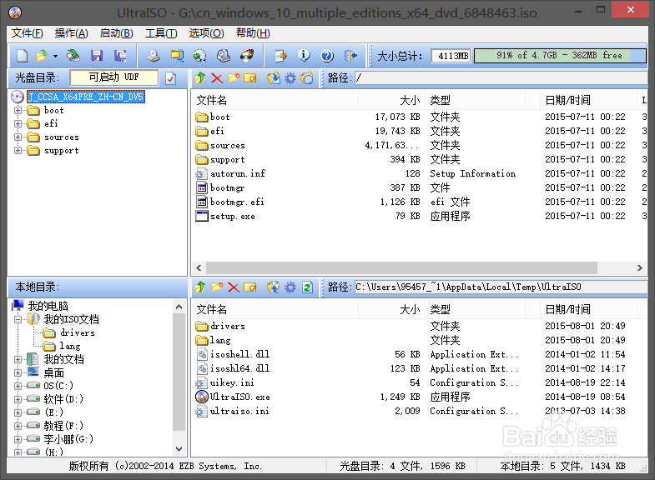
Task: Select UltraISO.exe in the local file list
Action: (x=239, y=397)
